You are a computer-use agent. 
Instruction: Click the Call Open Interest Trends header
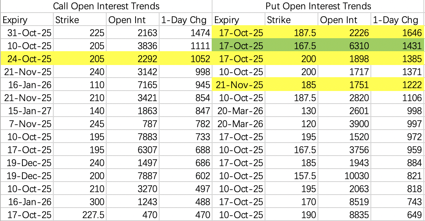point(106,6)
